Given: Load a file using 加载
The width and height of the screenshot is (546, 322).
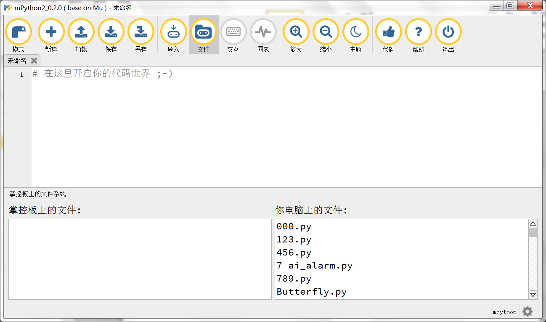Looking at the screenshot, I should pos(81,35).
